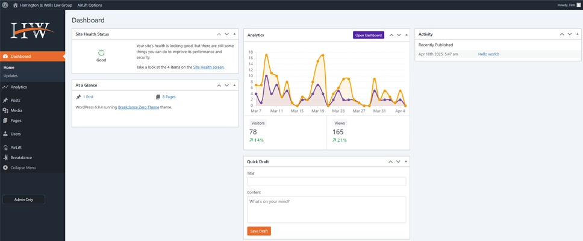The height and width of the screenshot is (241, 583).
Task: Move Quick Draft widget up
Action: [390, 162]
